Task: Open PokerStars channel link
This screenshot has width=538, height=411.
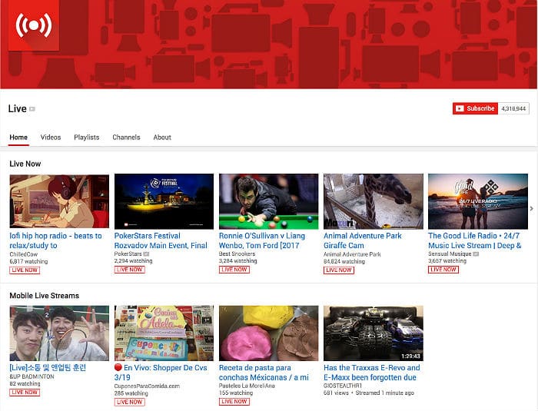Action: coord(128,254)
